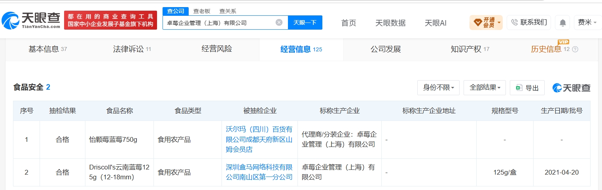Click the 天眼查 watermark logo by the table
The image size is (602, 190).
click(x=572, y=88)
